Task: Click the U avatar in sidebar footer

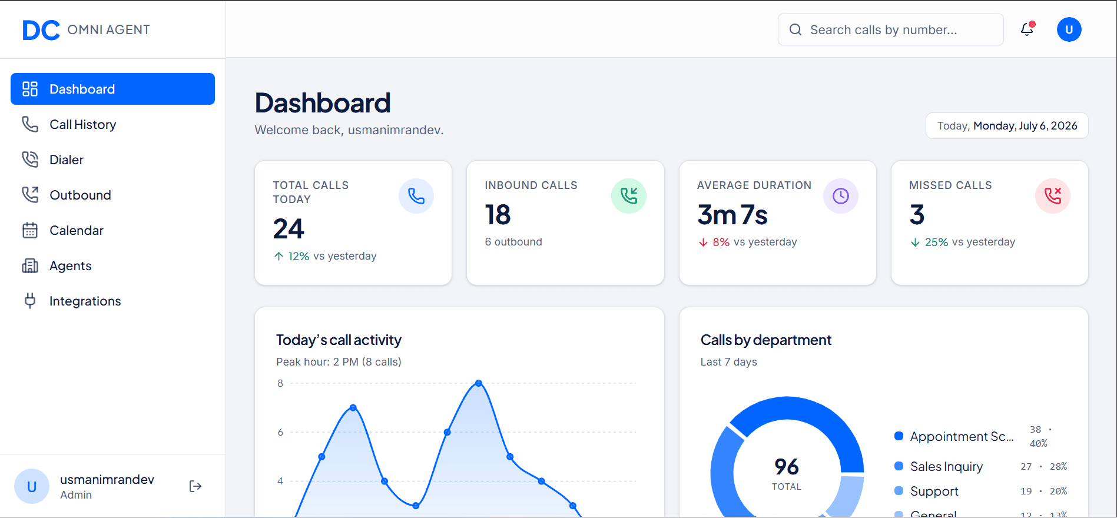Action: point(32,486)
